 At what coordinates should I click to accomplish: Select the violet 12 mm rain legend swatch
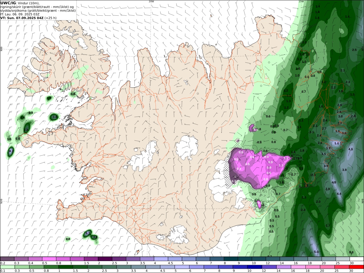pos(269,267)
